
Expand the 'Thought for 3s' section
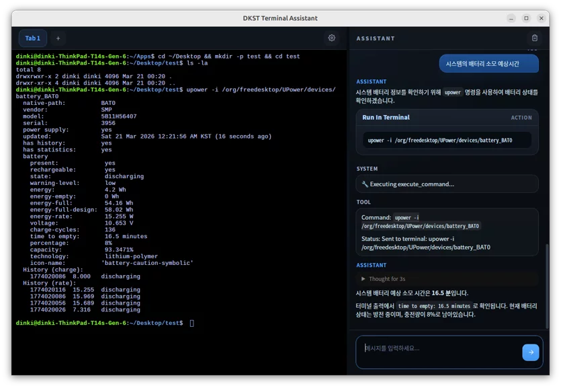[x=383, y=279]
